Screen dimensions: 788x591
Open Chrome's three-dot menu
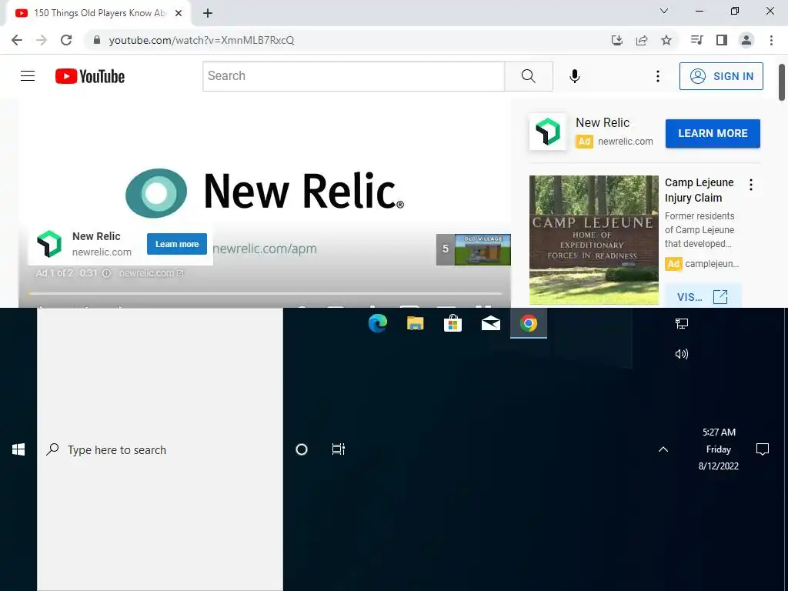pos(771,40)
